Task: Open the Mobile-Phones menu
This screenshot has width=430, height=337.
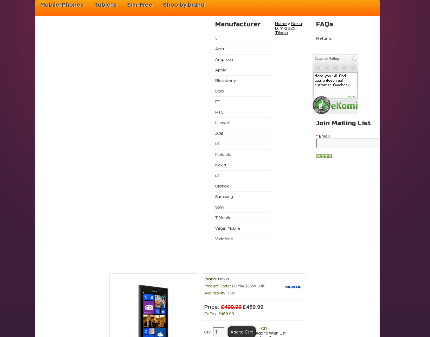Action: 62,5
